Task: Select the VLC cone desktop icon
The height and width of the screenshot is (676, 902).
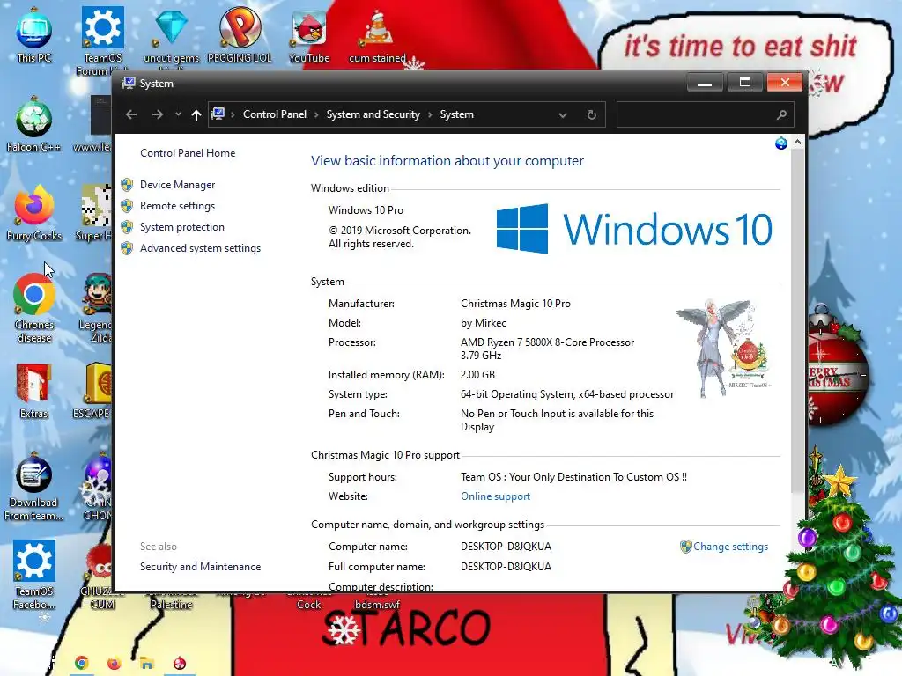Action: (x=377, y=36)
